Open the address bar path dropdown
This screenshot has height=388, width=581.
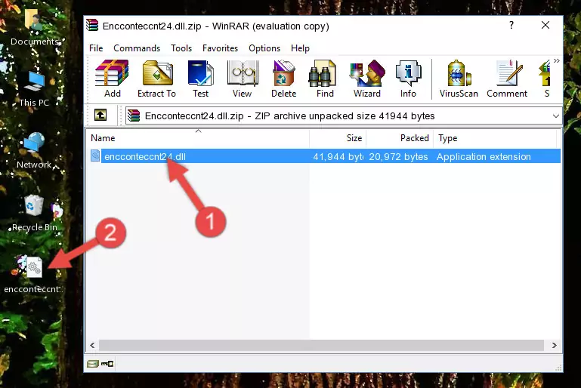click(556, 116)
